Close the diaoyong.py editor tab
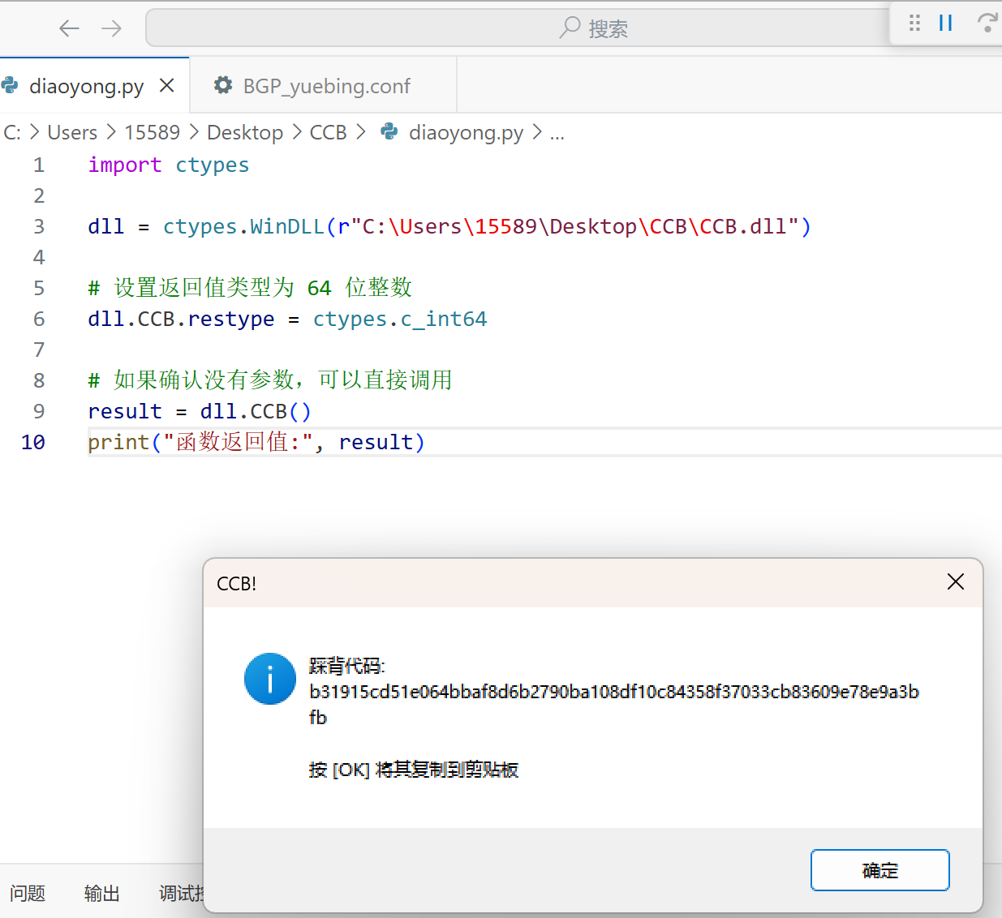The height and width of the screenshot is (918, 1002). [167, 85]
